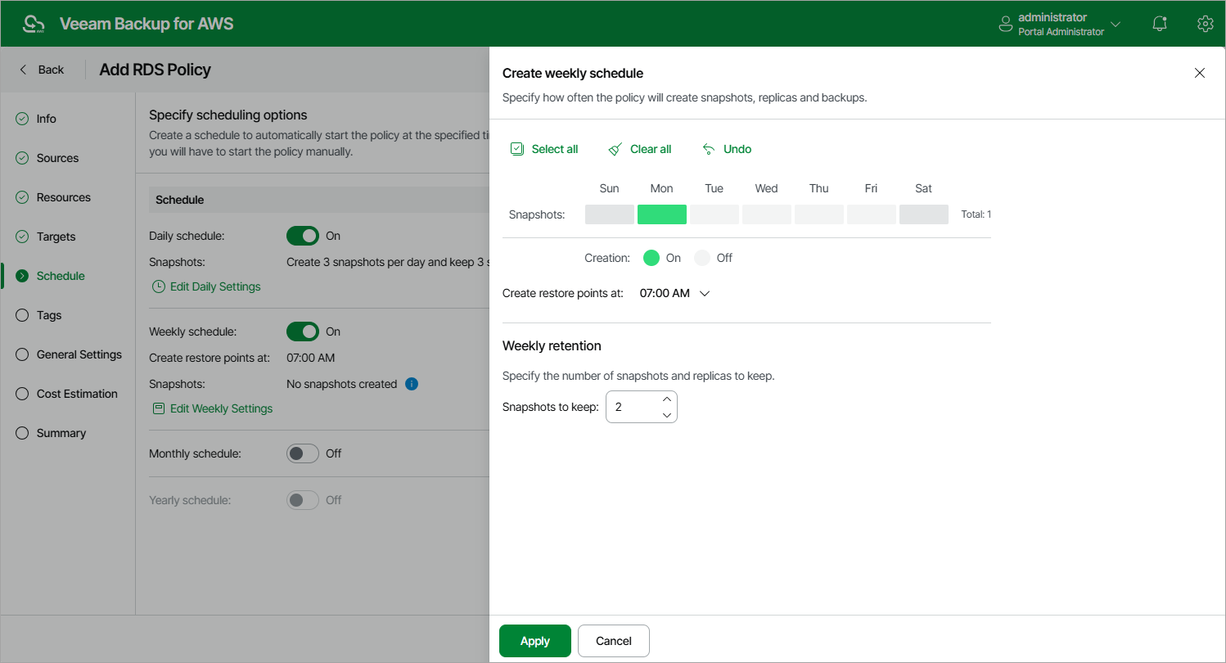Screen dimensions: 1226x663
Task: Click the Undo arrow icon
Action: coord(709,149)
